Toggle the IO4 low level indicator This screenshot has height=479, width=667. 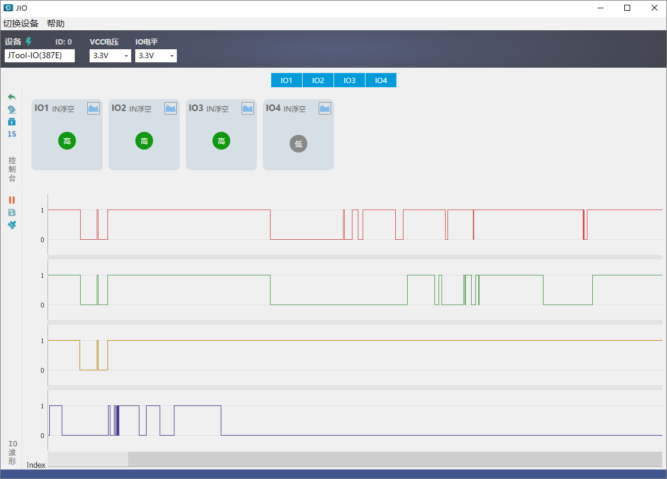[298, 144]
